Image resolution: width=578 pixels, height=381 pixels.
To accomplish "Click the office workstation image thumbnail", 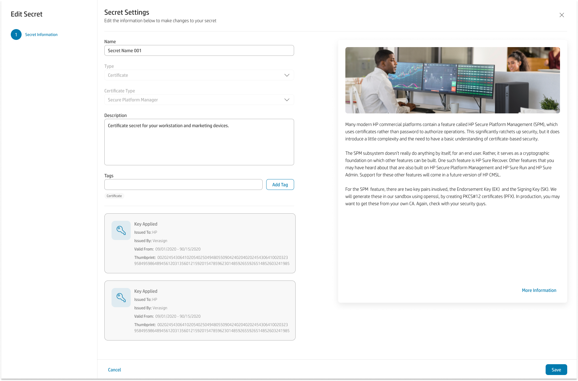I will [x=452, y=80].
